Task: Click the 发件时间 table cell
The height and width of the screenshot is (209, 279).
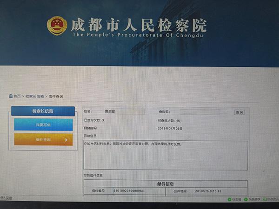Action: (x=180, y=191)
